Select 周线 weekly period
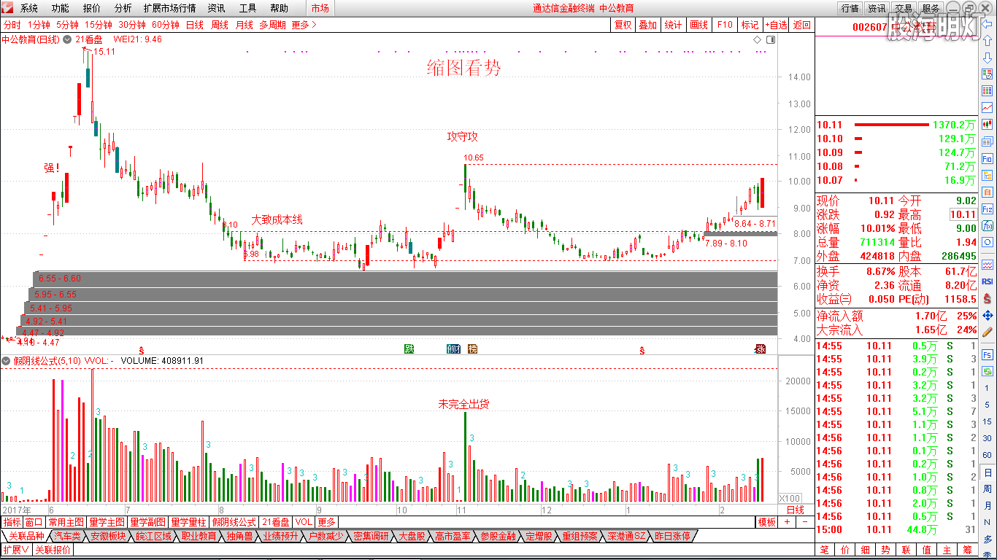Screen dimensions: 997x560 (x=220, y=25)
